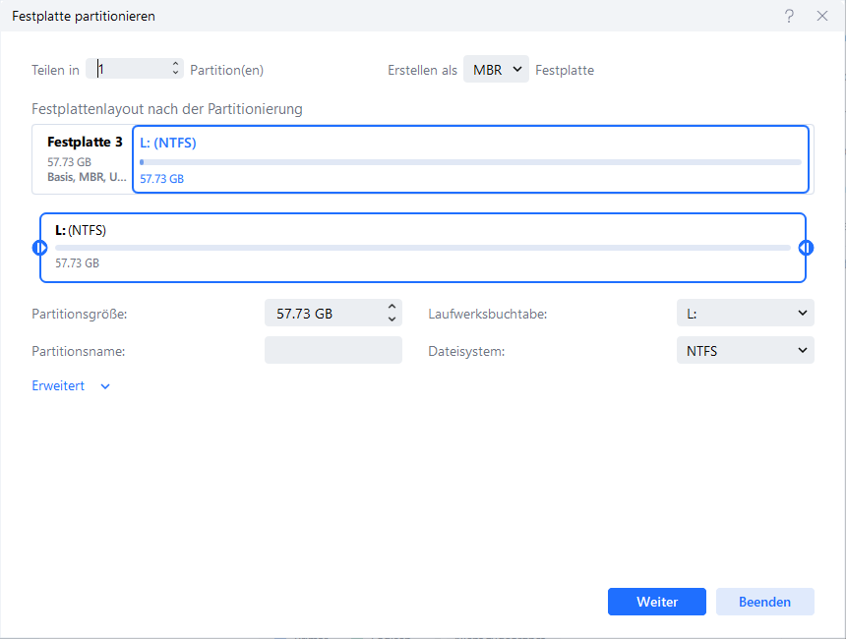
Task: Decrease Partitionsgröße with down arrow
Action: pos(392,319)
